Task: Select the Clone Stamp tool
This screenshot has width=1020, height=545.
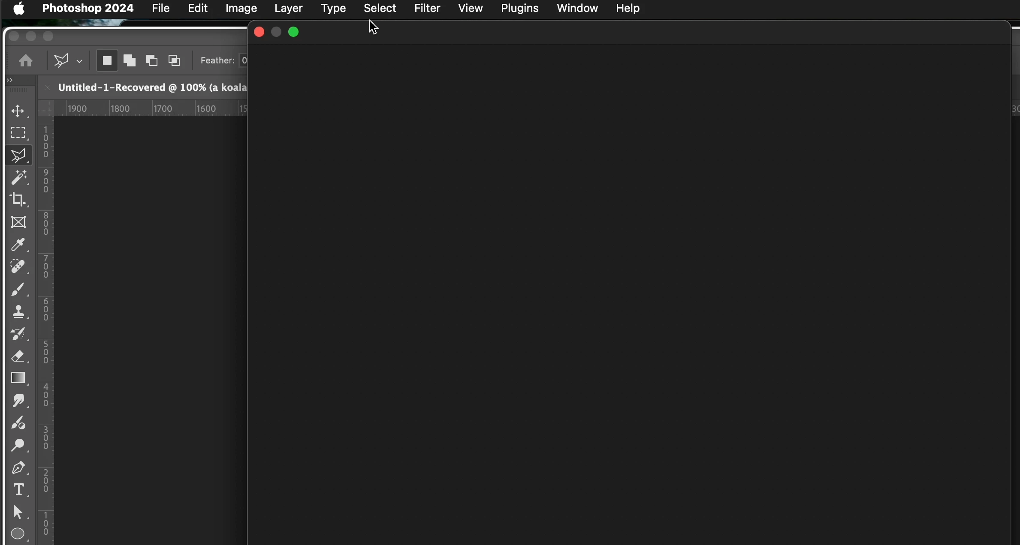Action: coord(18,312)
